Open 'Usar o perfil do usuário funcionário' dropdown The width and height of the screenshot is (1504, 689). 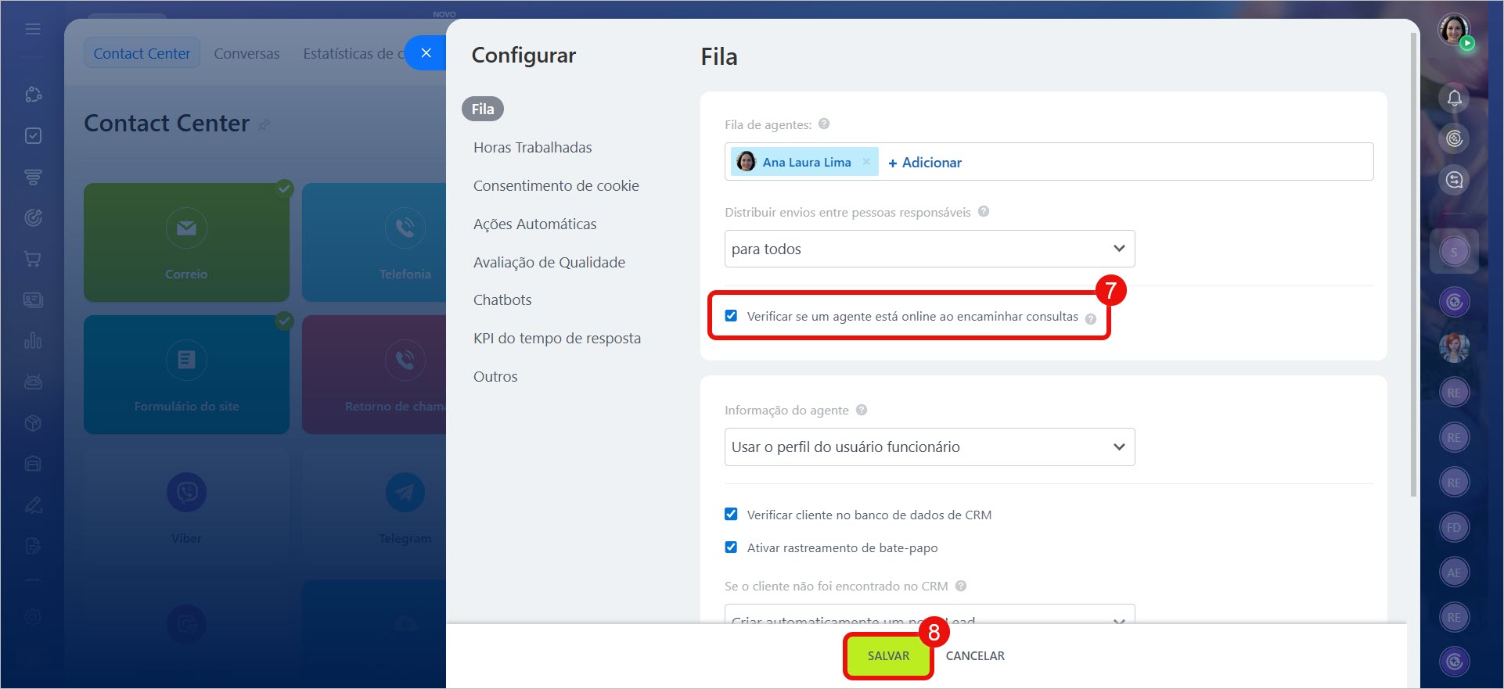click(x=929, y=447)
